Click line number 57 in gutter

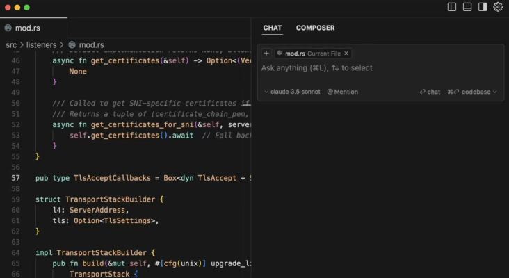[15, 178]
